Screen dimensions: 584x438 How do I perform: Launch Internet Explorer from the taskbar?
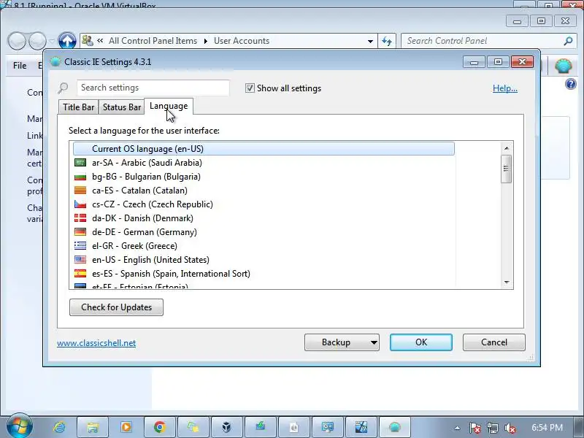[x=59, y=427]
